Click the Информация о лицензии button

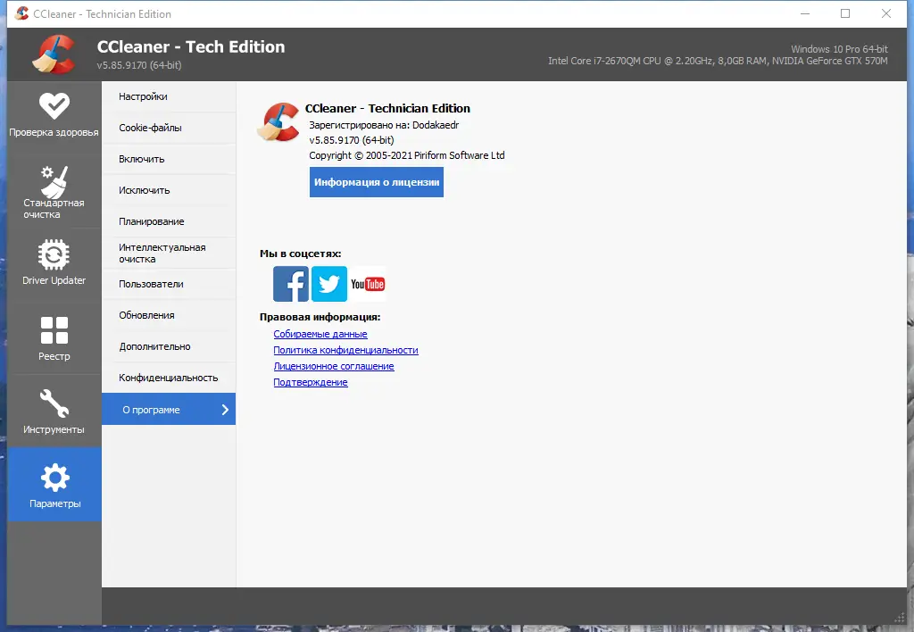[376, 182]
